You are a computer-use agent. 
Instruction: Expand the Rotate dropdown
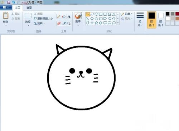click(39, 23)
